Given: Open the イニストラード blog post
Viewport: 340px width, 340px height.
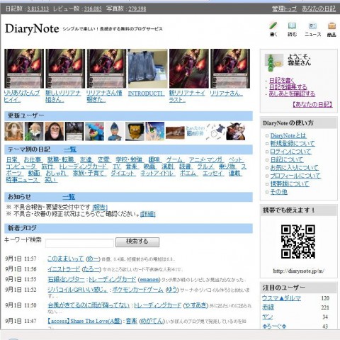Looking at the screenshot, I should tap(64, 269).
